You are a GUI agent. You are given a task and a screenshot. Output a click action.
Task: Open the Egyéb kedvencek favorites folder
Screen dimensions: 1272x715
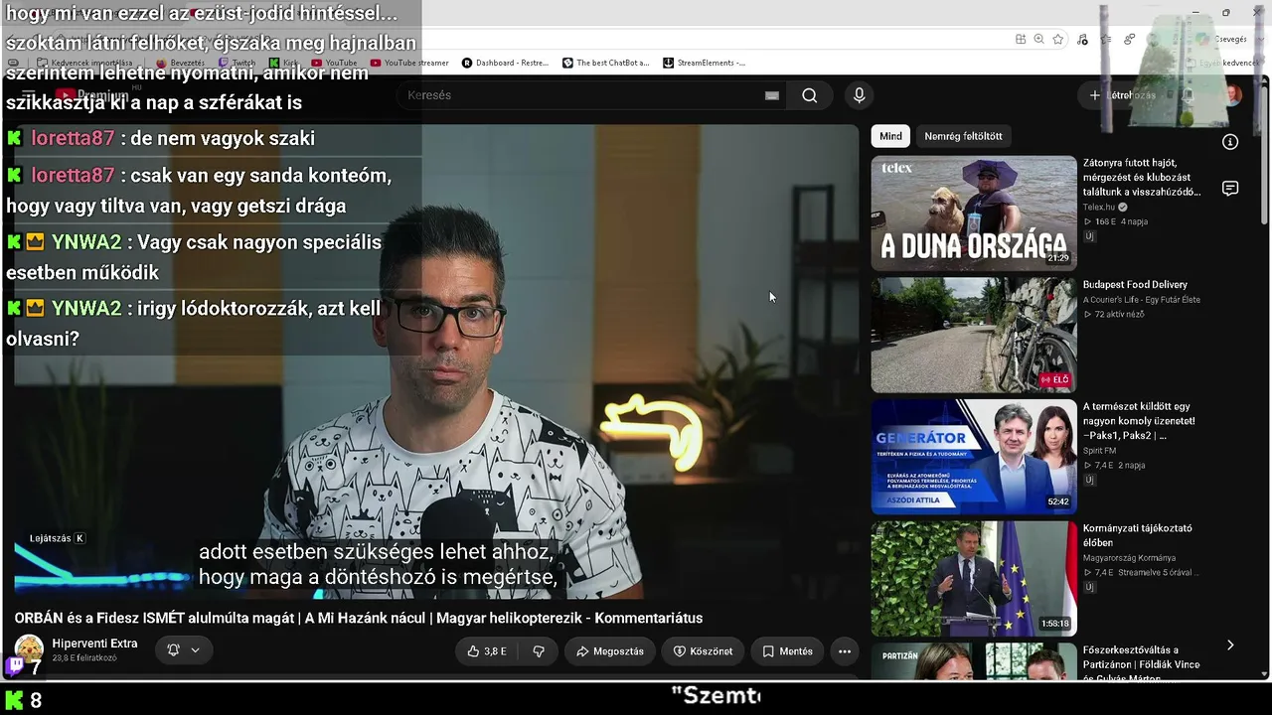[x=1221, y=63]
